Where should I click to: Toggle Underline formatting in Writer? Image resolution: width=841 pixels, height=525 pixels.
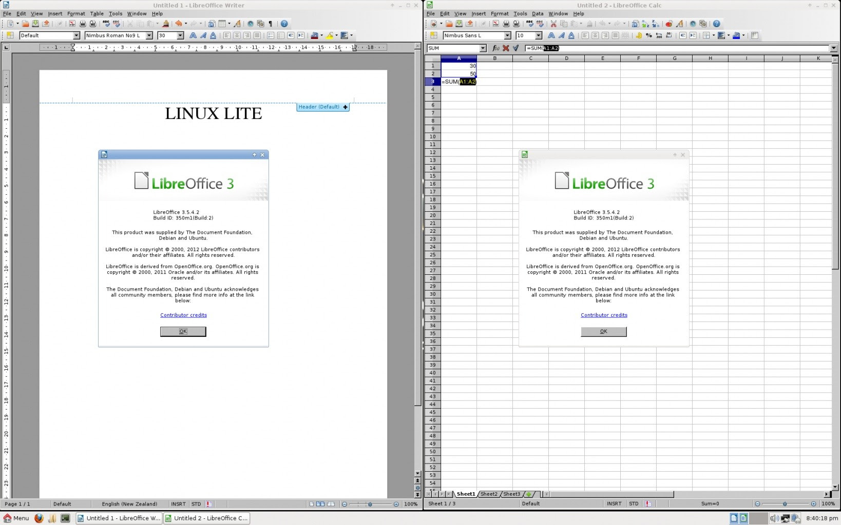(213, 35)
